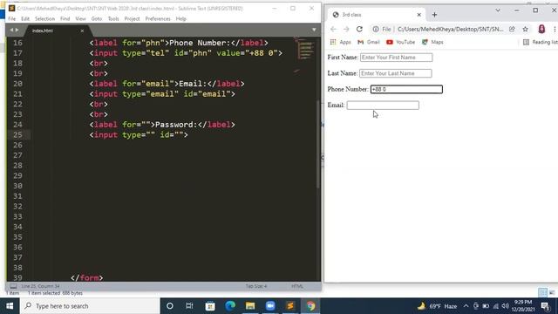
Task: Open Microsoft Edge from taskbar
Action: pyautogui.click(x=230, y=306)
